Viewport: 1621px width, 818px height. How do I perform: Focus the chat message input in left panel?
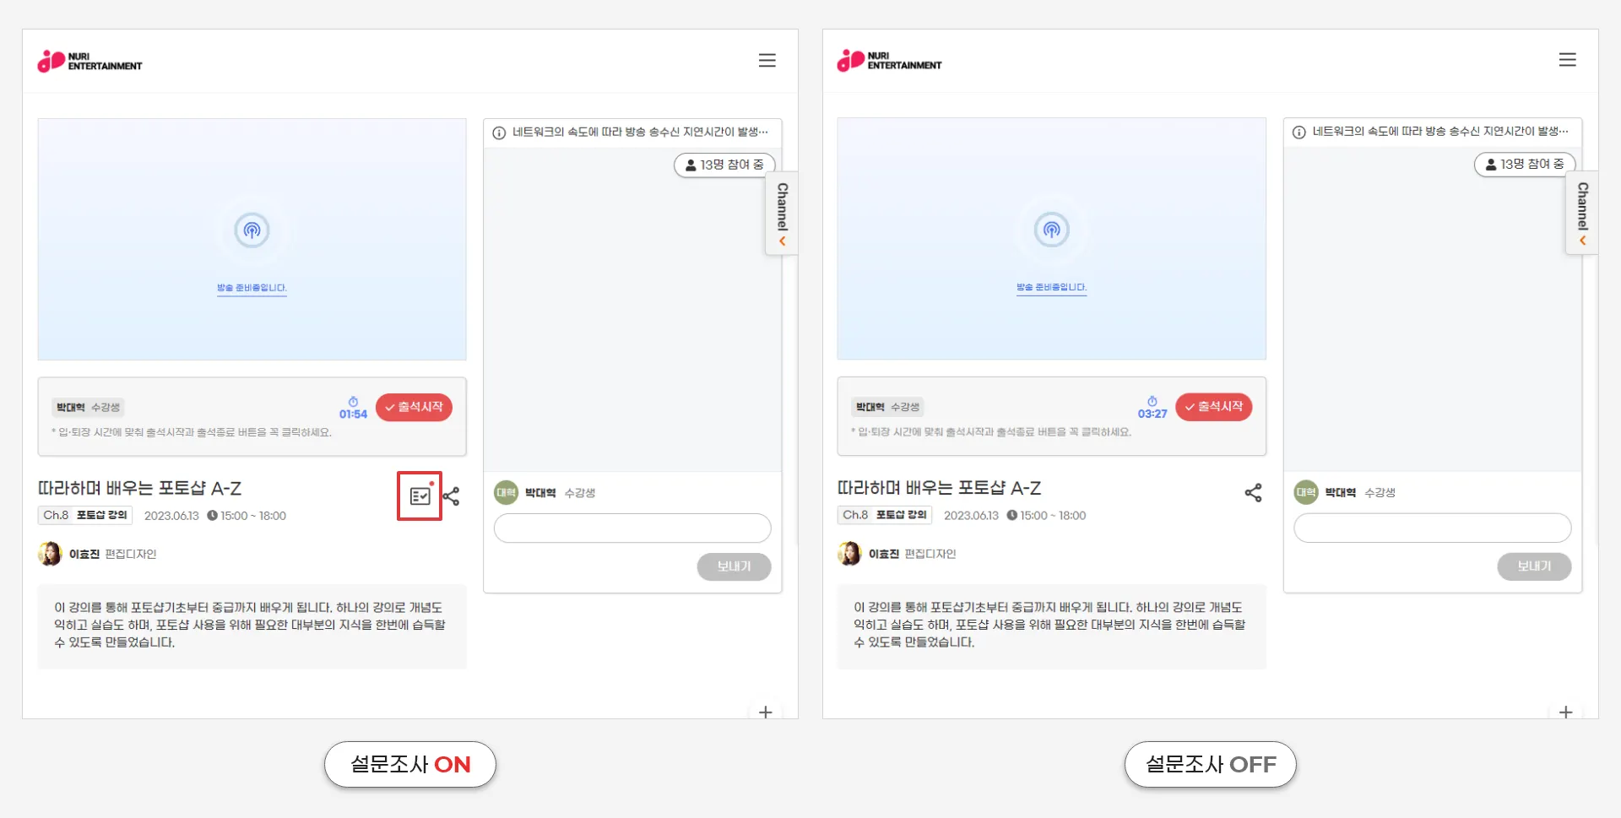click(x=632, y=528)
